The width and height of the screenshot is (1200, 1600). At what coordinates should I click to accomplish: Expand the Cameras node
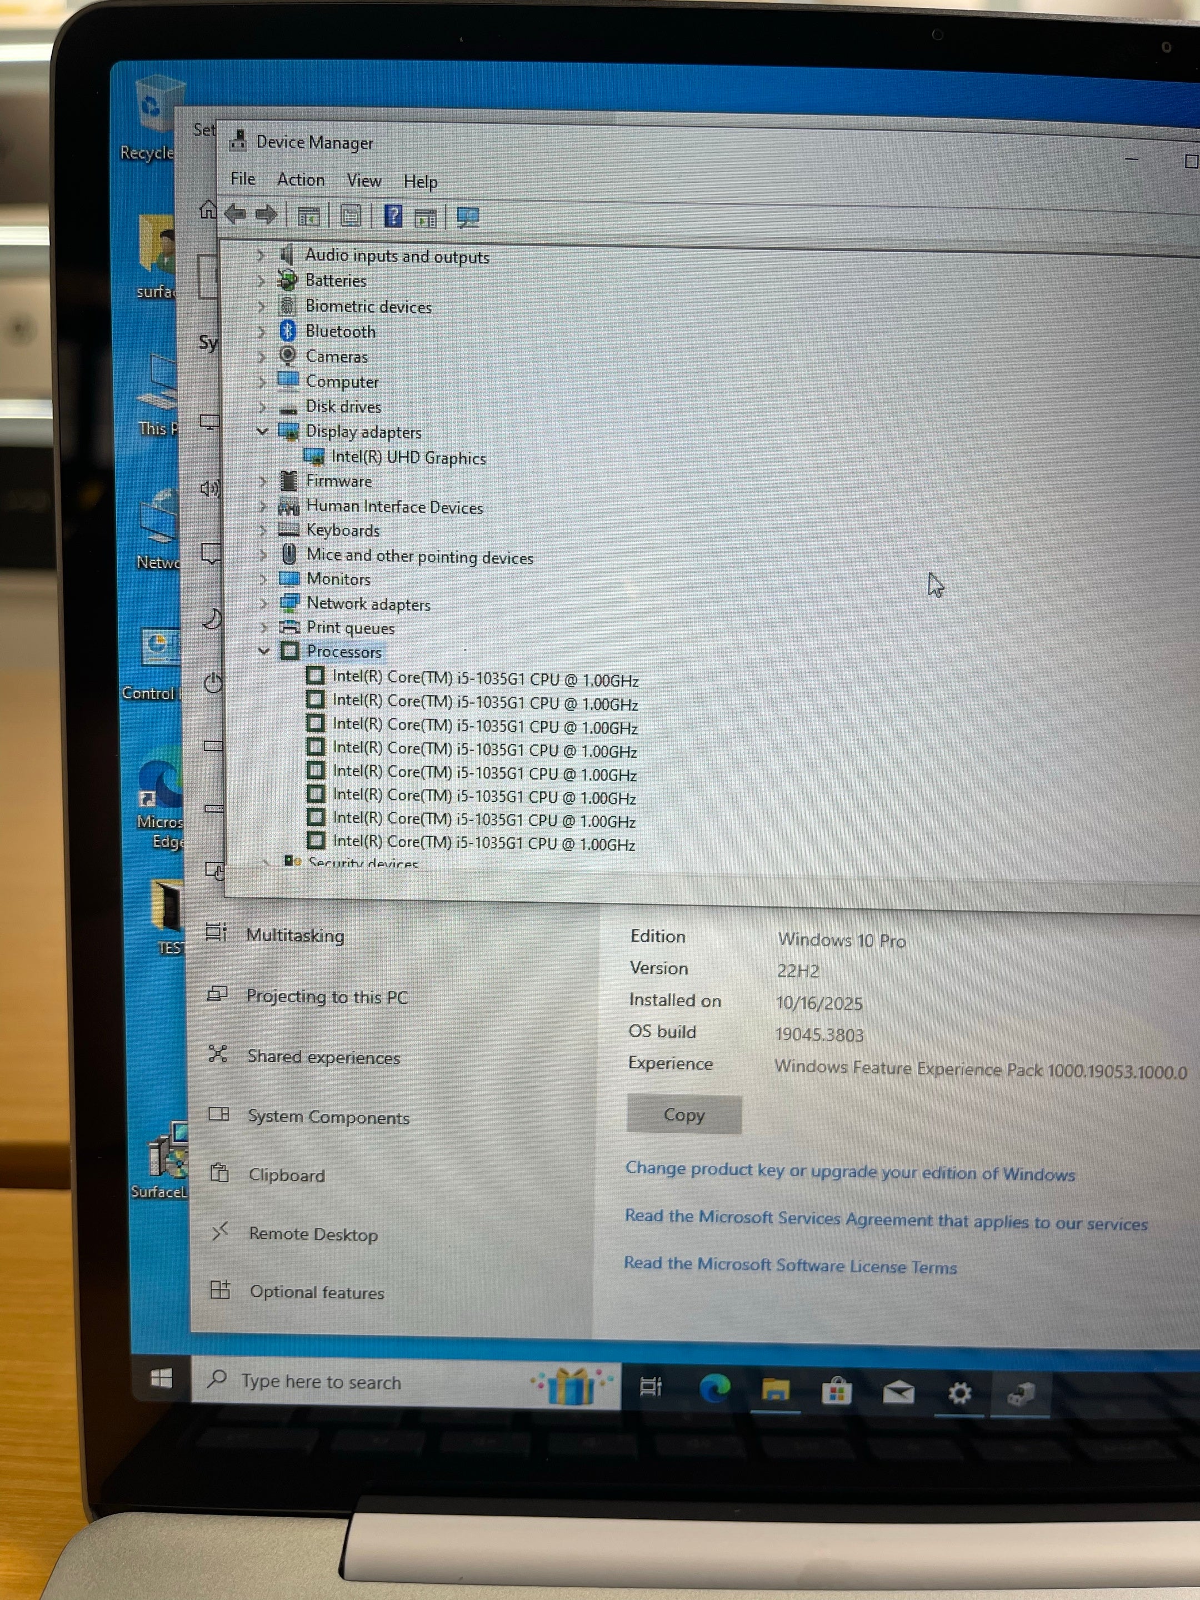point(262,356)
